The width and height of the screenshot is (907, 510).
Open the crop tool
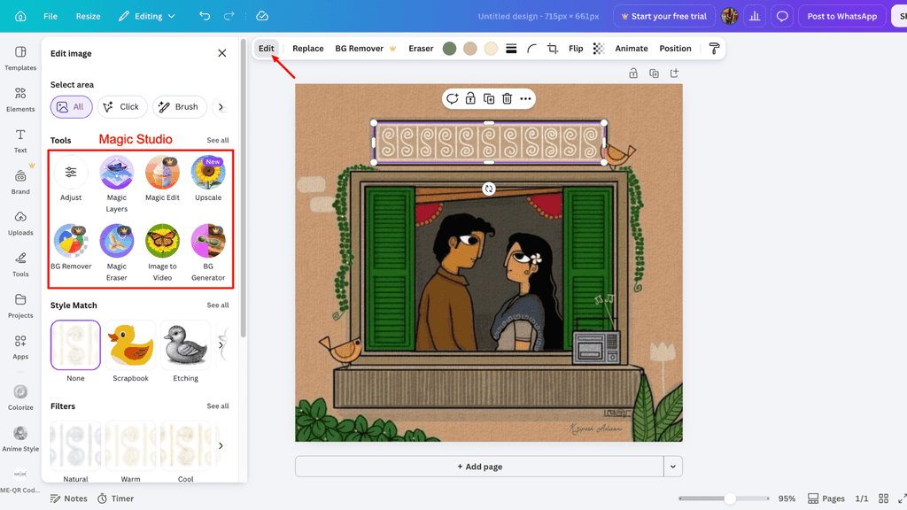tap(553, 49)
